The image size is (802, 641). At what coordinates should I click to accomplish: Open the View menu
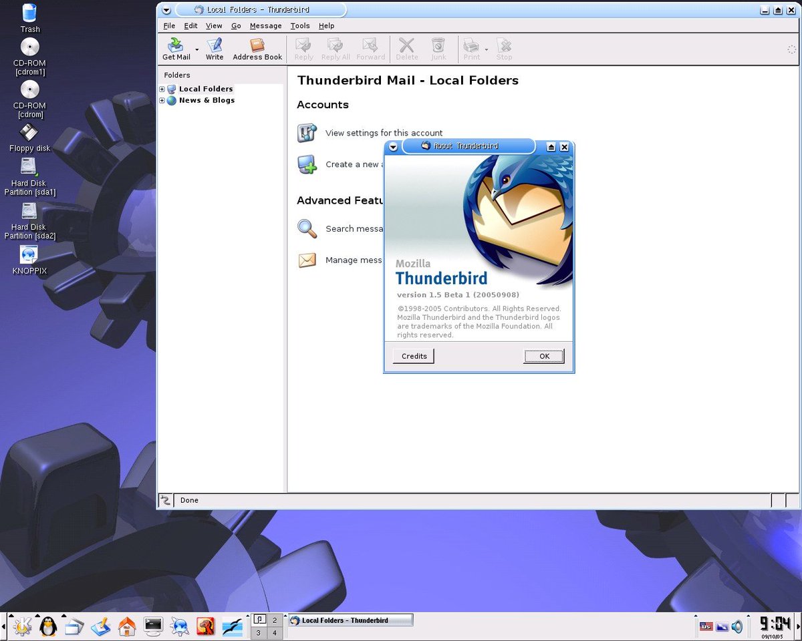(x=214, y=25)
